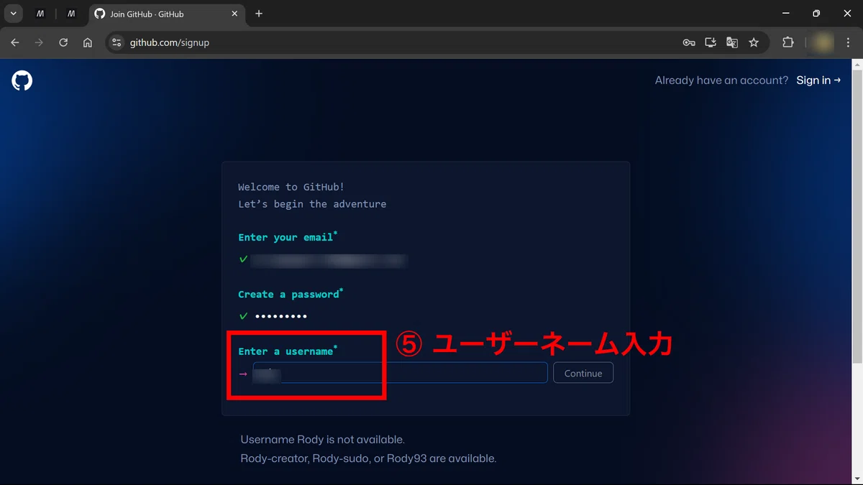Click the browser forward arrow

[39, 42]
